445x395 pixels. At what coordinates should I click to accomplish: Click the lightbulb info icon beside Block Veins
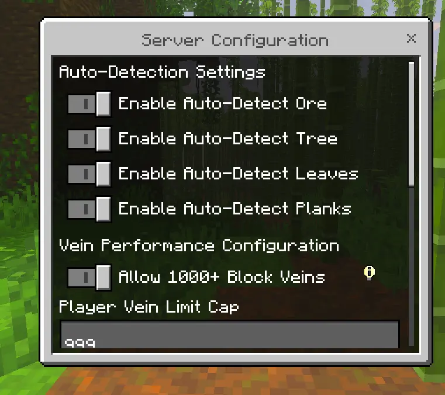[369, 273]
